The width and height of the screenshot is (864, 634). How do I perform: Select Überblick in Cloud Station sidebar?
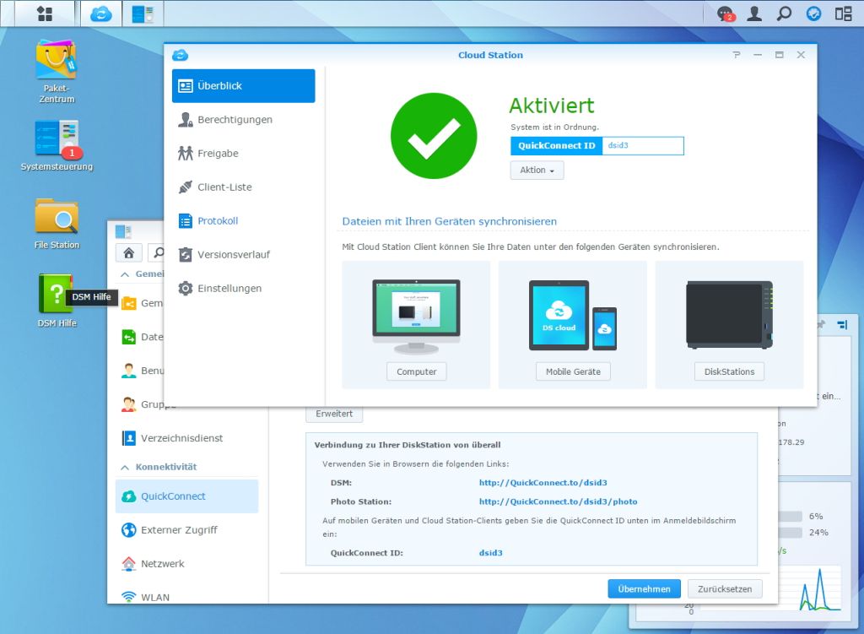pyautogui.click(x=244, y=85)
